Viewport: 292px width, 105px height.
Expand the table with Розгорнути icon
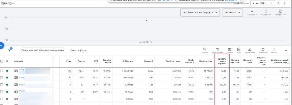pos(263,49)
